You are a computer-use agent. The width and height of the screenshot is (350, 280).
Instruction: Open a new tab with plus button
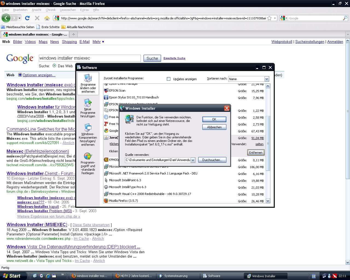(x=73, y=34)
